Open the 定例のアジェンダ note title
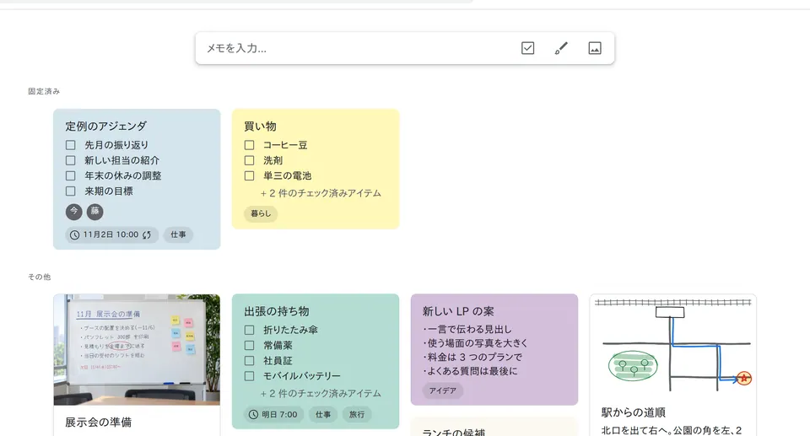This screenshot has width=810, height=436. coord(106,126)
